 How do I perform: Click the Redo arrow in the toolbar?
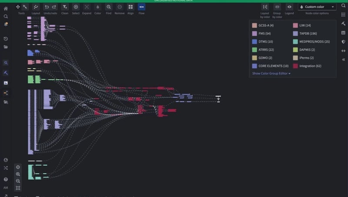(x=54, y=7)
